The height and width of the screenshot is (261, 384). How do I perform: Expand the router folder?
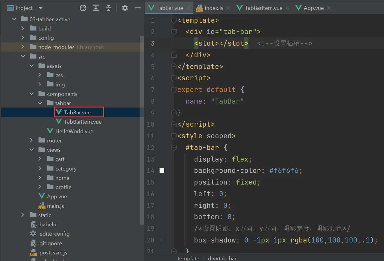point(31,140)
